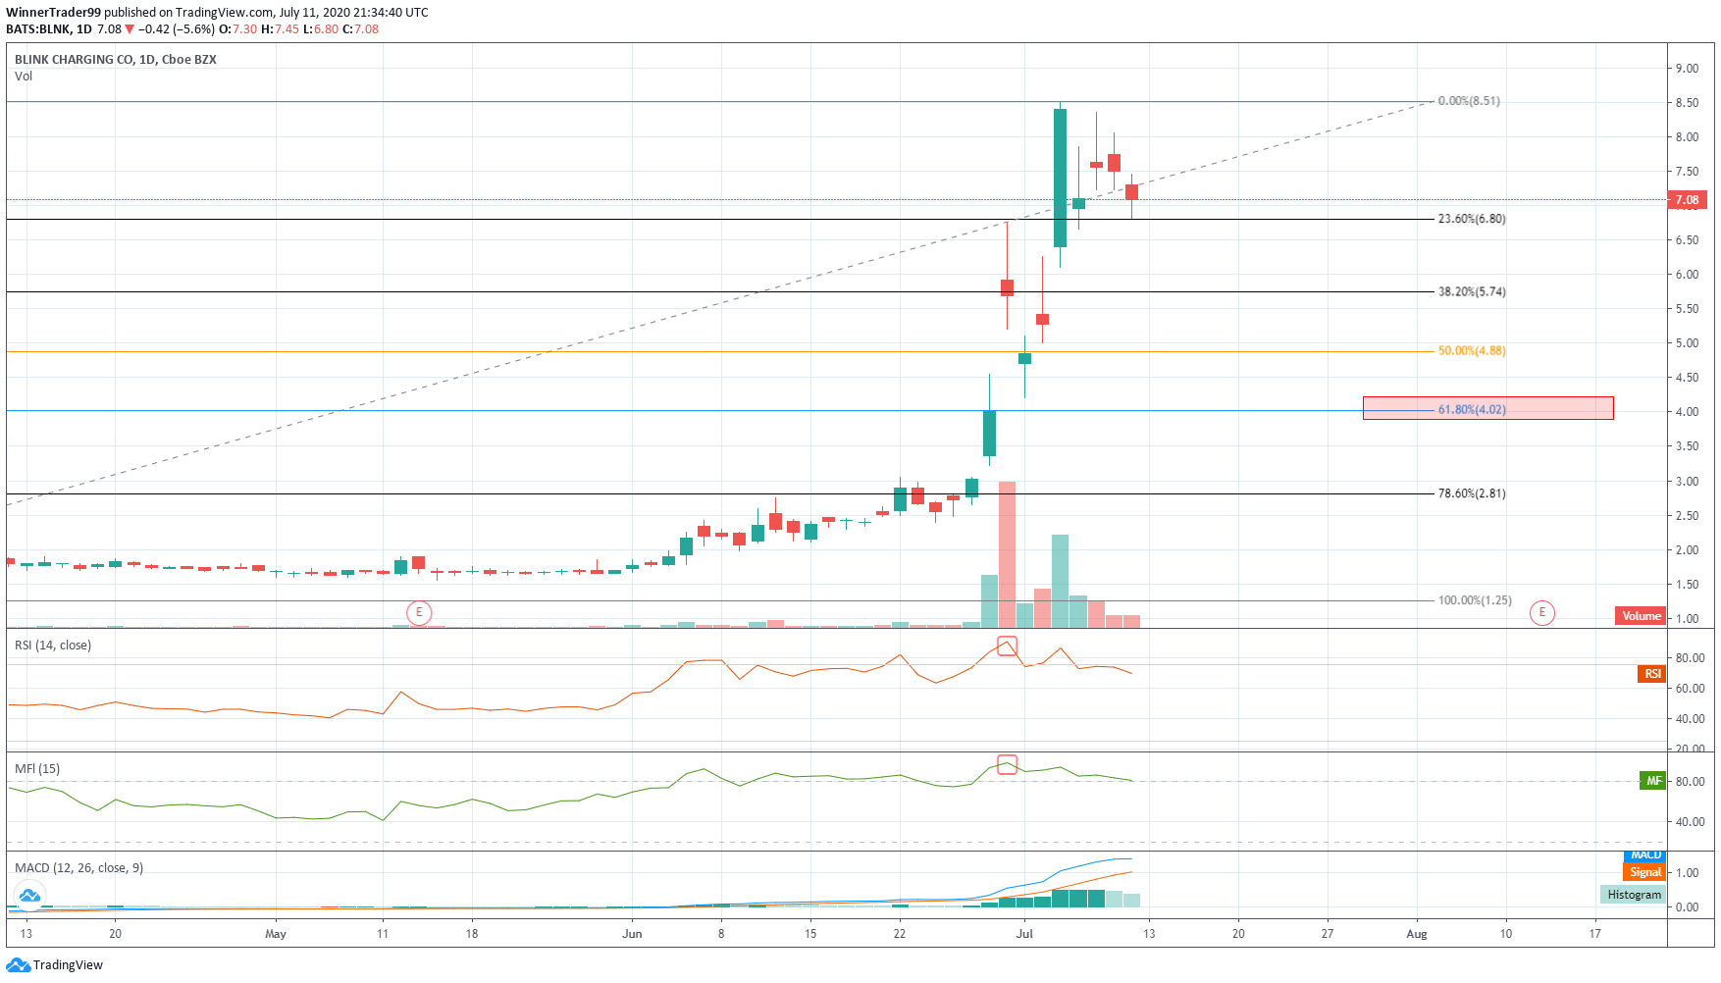Image resolution: width=1721 pixels, height=983 pixels.
Task: Click the 9.00 price axis label
Action: point(1687,69)
